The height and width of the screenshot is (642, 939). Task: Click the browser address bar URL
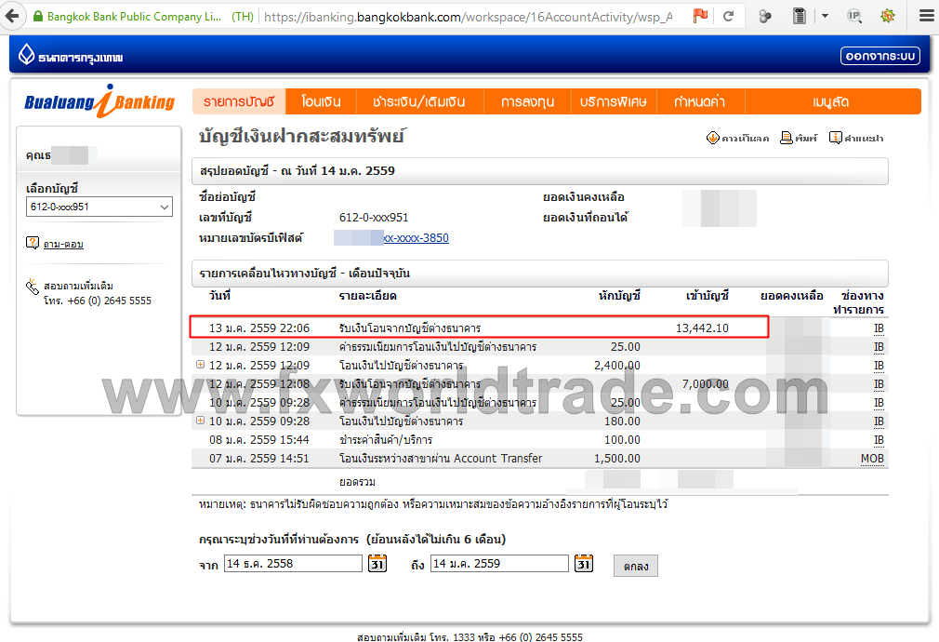point(468,17)
